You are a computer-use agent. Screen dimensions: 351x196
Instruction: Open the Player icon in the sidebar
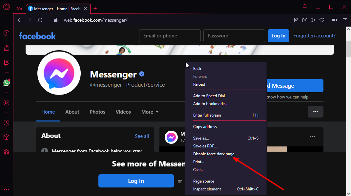(x=7, y=102)
